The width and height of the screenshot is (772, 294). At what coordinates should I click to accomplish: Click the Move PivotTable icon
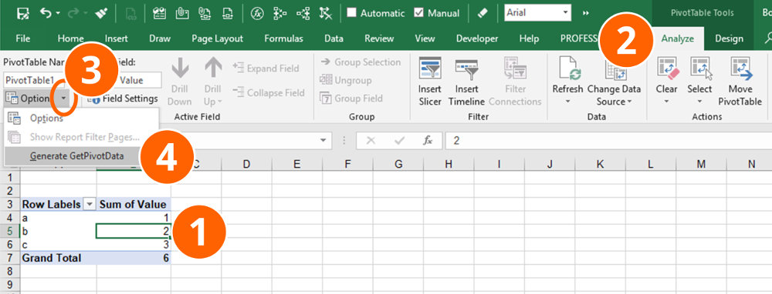[x=740, y=68]
